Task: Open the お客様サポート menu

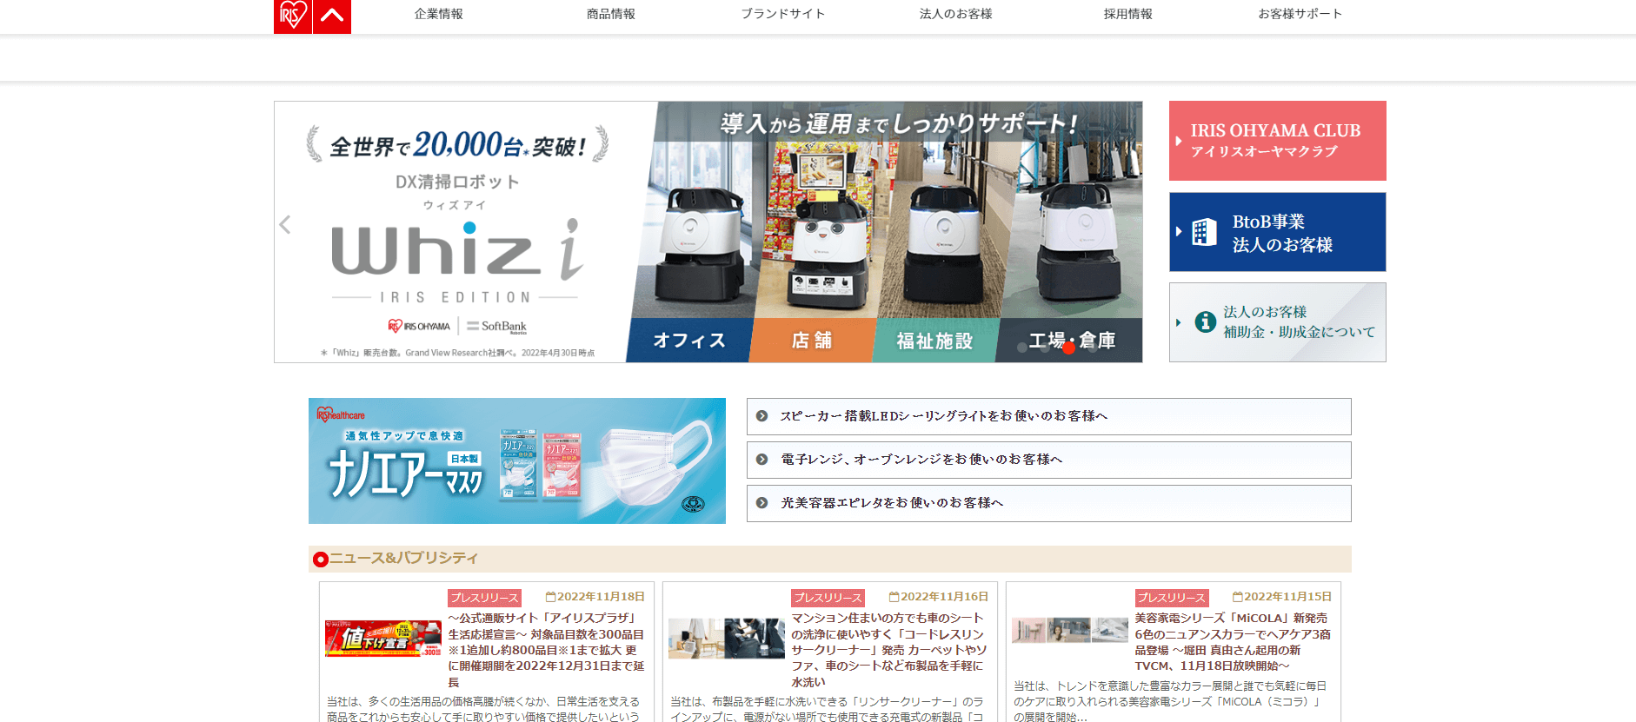Action: pos(1300,14)
